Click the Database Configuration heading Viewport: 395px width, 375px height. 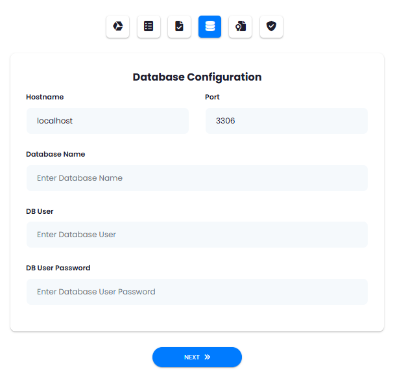[x=197, y=77]
